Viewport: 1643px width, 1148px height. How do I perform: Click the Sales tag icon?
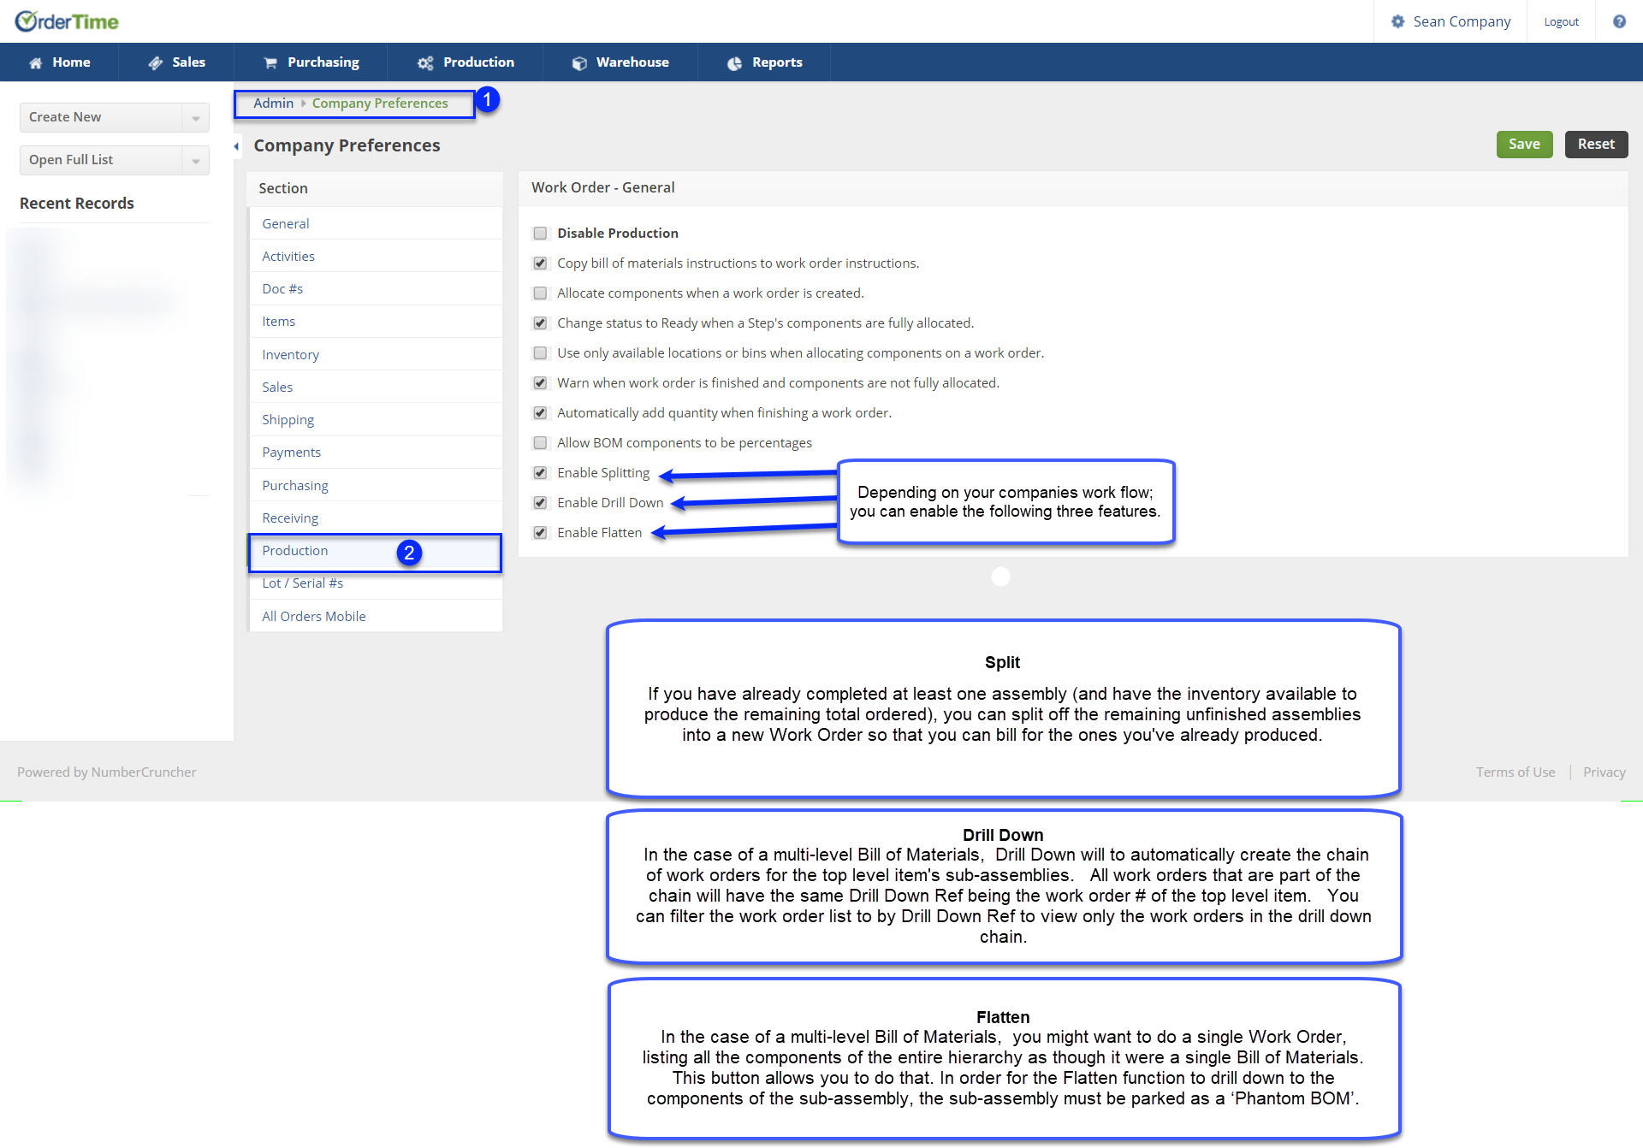pos(155,62)
